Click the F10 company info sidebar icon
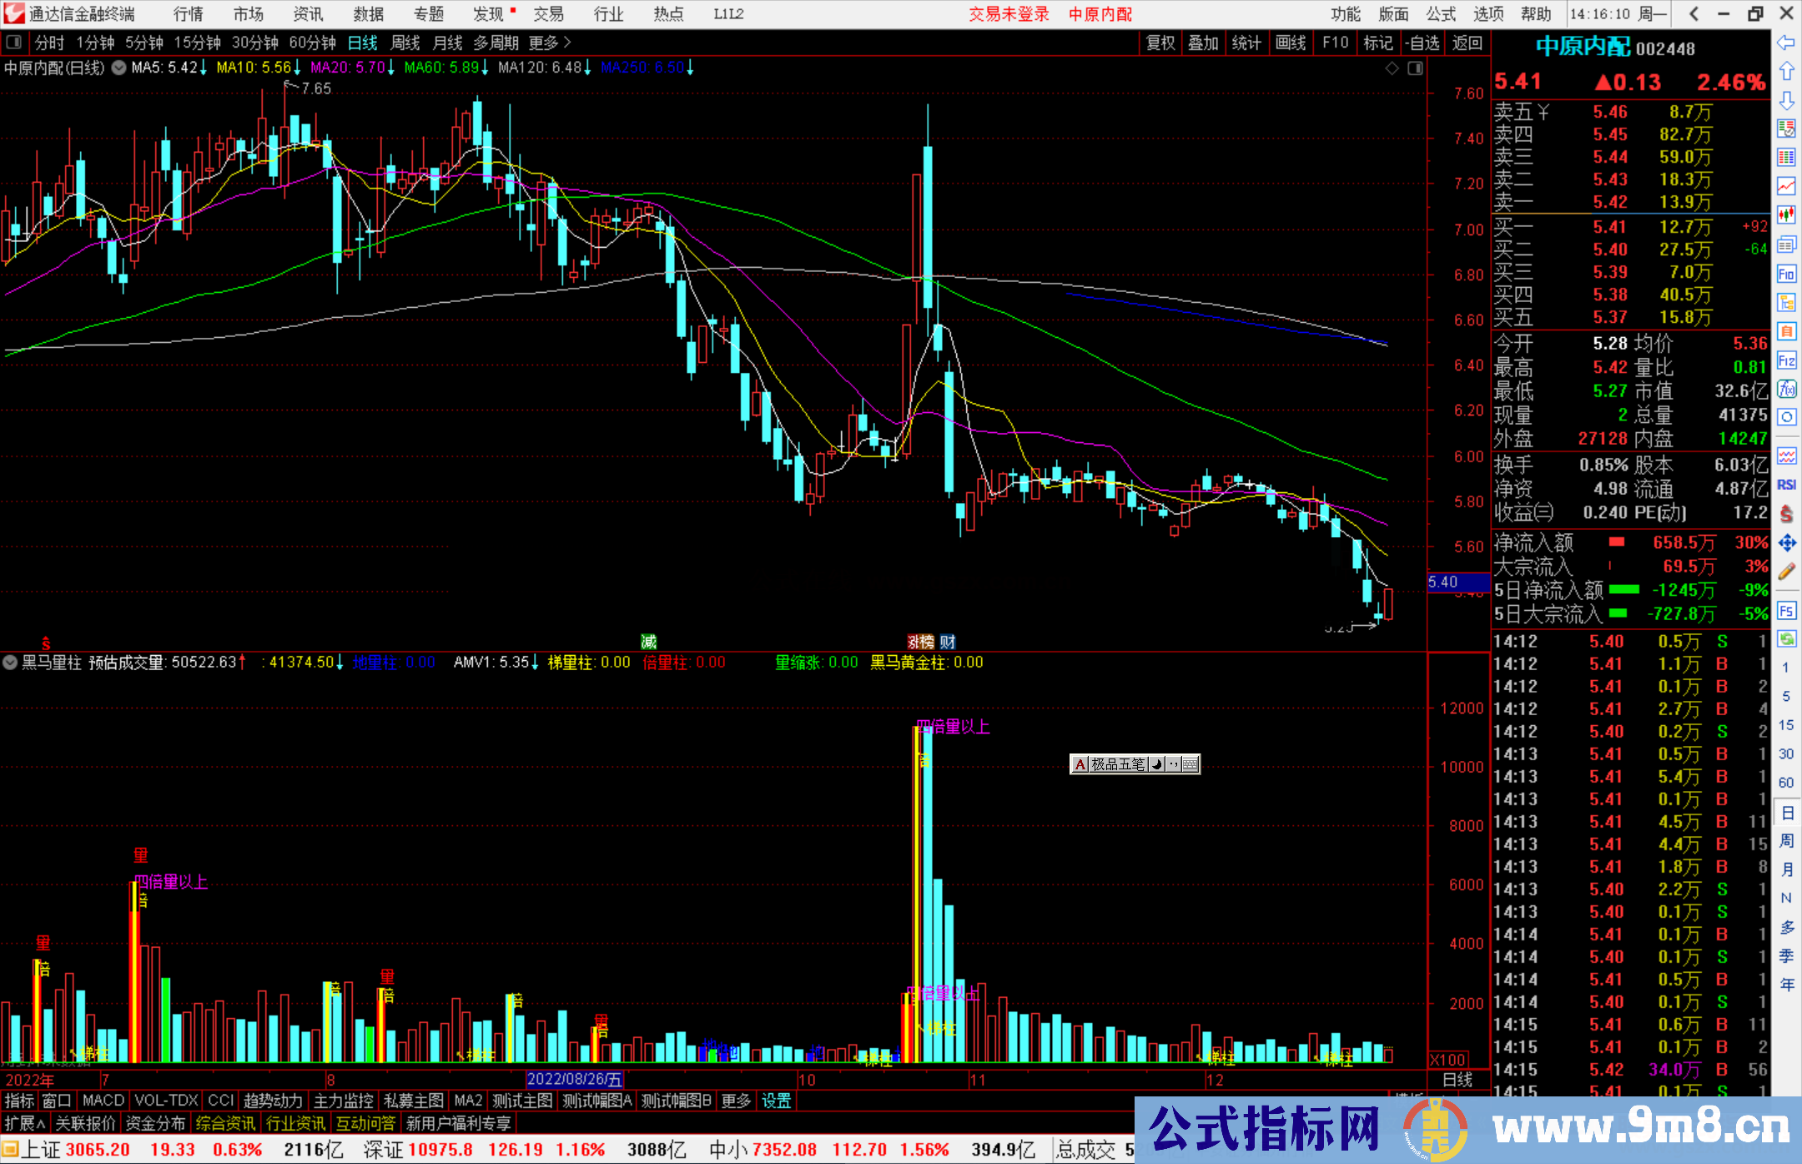The width and height of the screenshot is (1802, 1164). click(x=1786, y=274)
